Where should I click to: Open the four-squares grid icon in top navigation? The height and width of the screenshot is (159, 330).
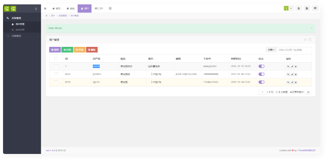coord(110,8)
